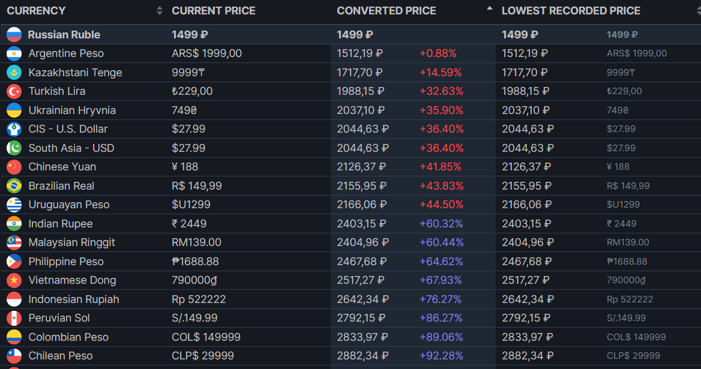This screenshot has height=369, width=701.
Task: Click the R$ 149,99 current price
Action: tap(197, 186)
